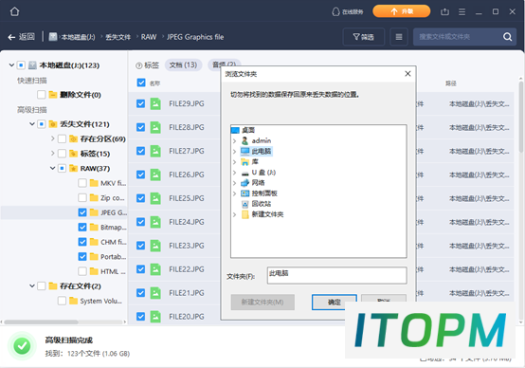Click FILE28.JPG image file icon

coord(155,127)
